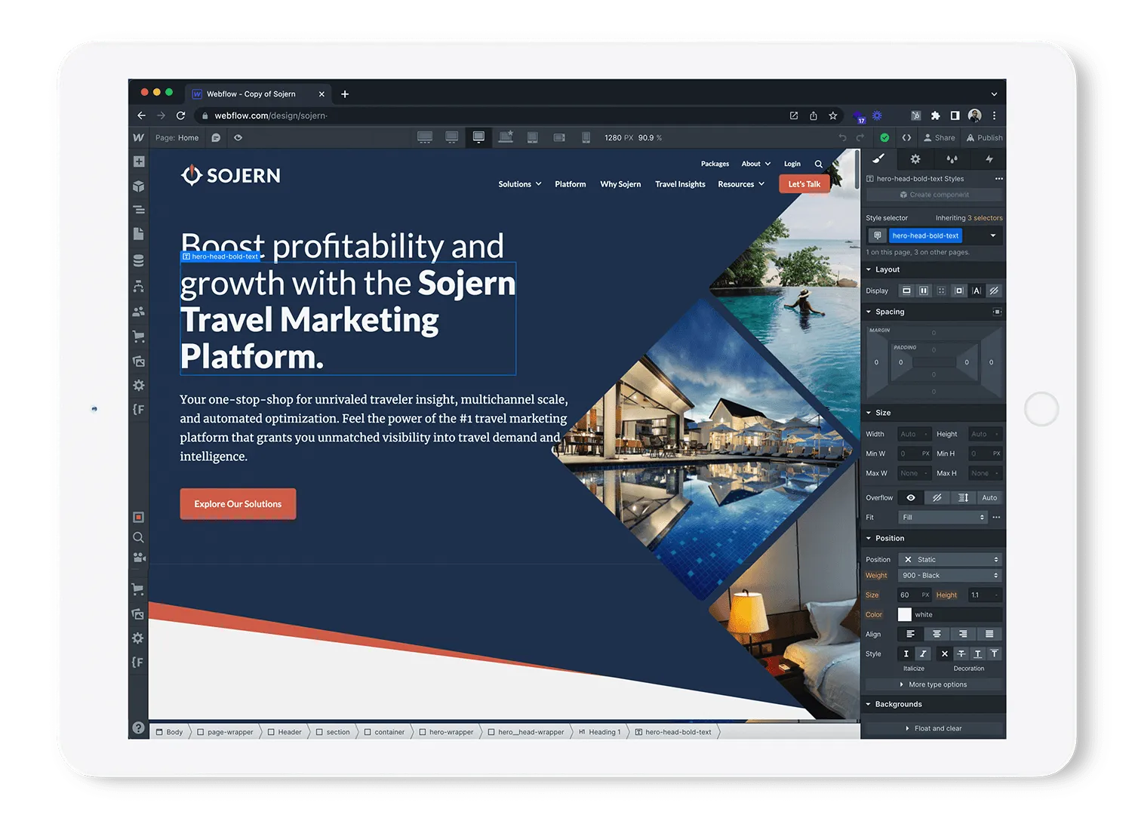Click the Redo arrow in top bar
1132x818 pixels.
click(x=860, y=137)
